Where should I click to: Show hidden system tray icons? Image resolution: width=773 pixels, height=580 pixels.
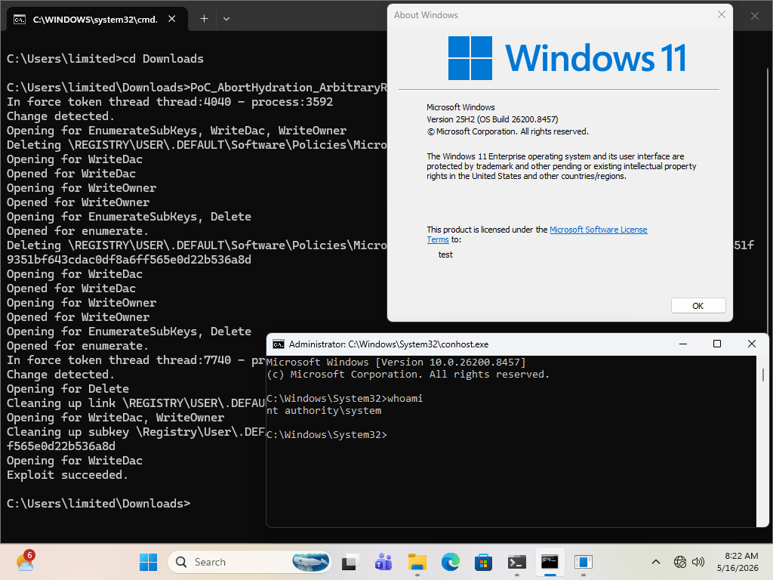[x=656, y=562]
